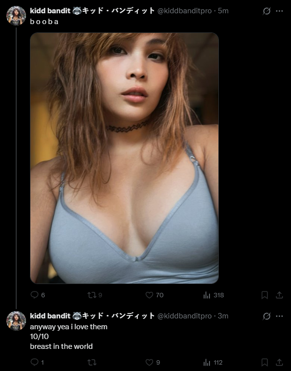Bookmark the first post
Viewport: 291px width, 371px height.
265,295
